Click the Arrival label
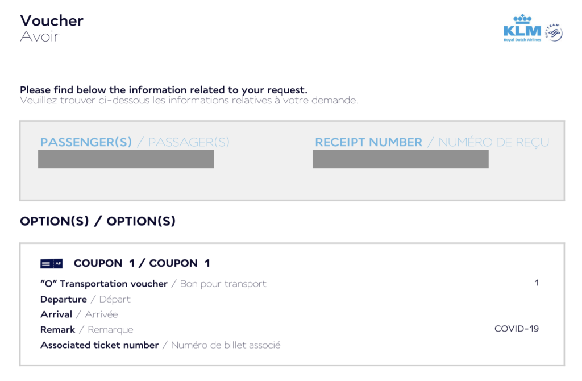The width and height of the screenshot is (582, 381). [x=56, y=314]
